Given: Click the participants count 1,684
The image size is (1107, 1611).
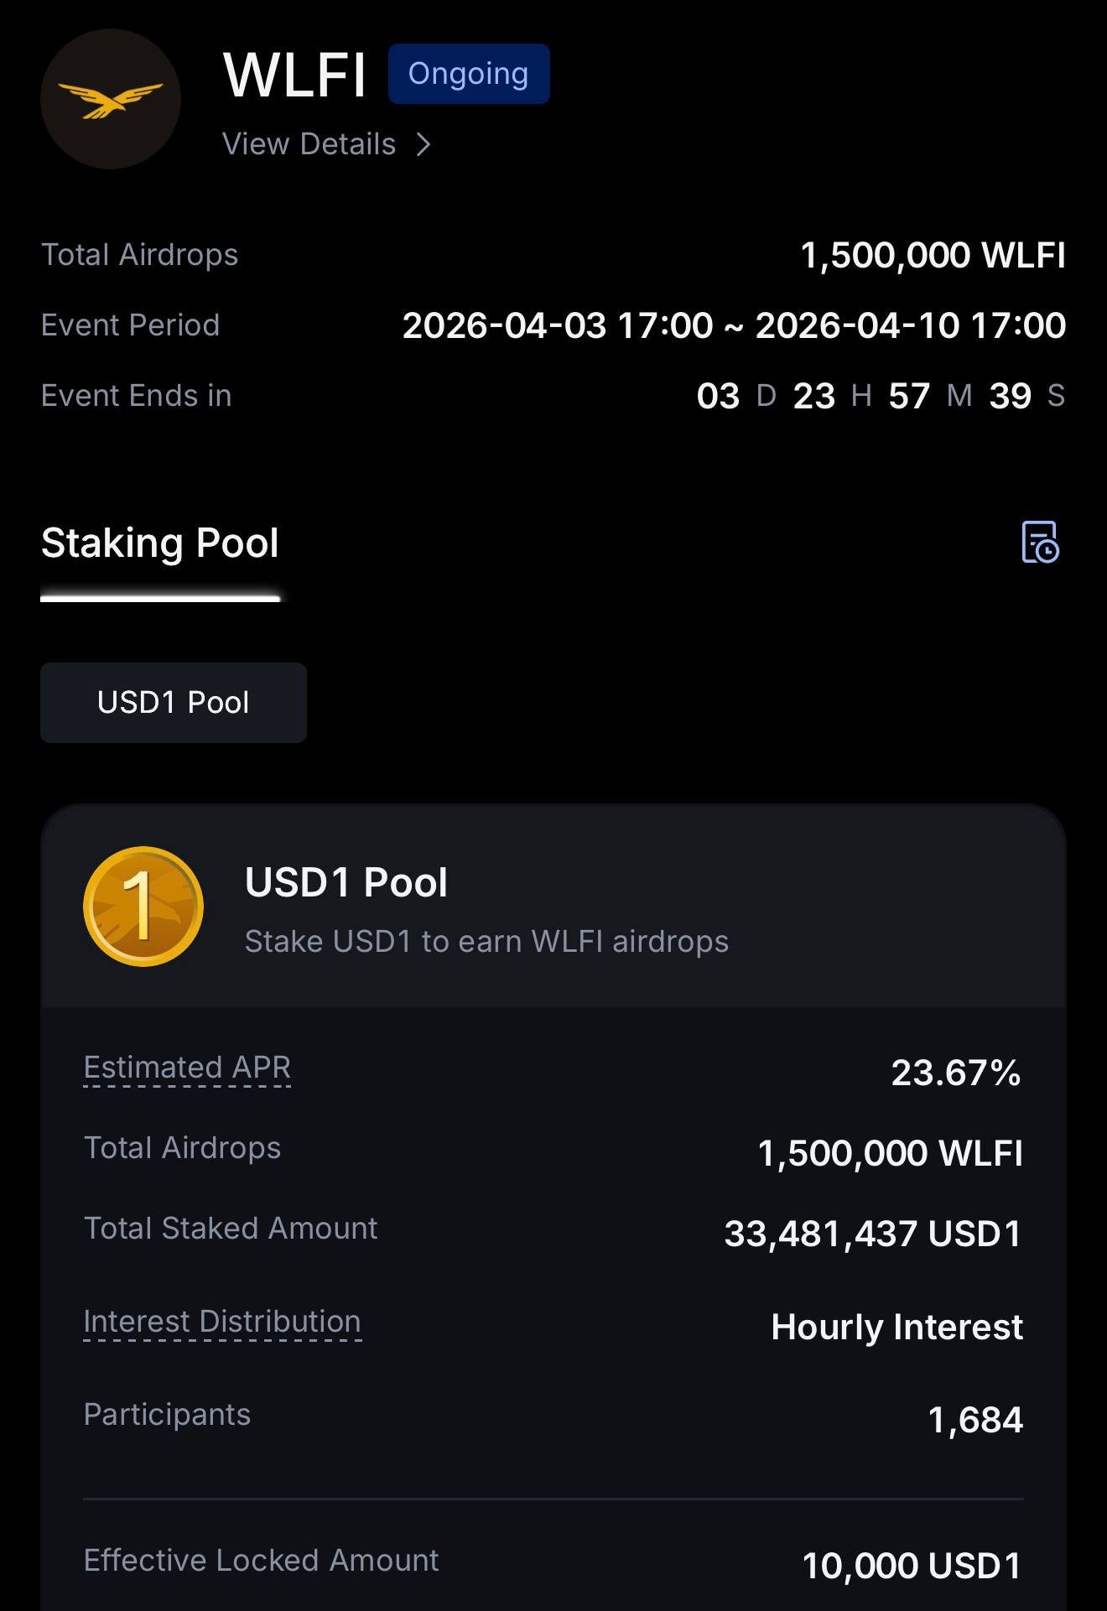Looking at the screenshot, I should (975, 1420).
